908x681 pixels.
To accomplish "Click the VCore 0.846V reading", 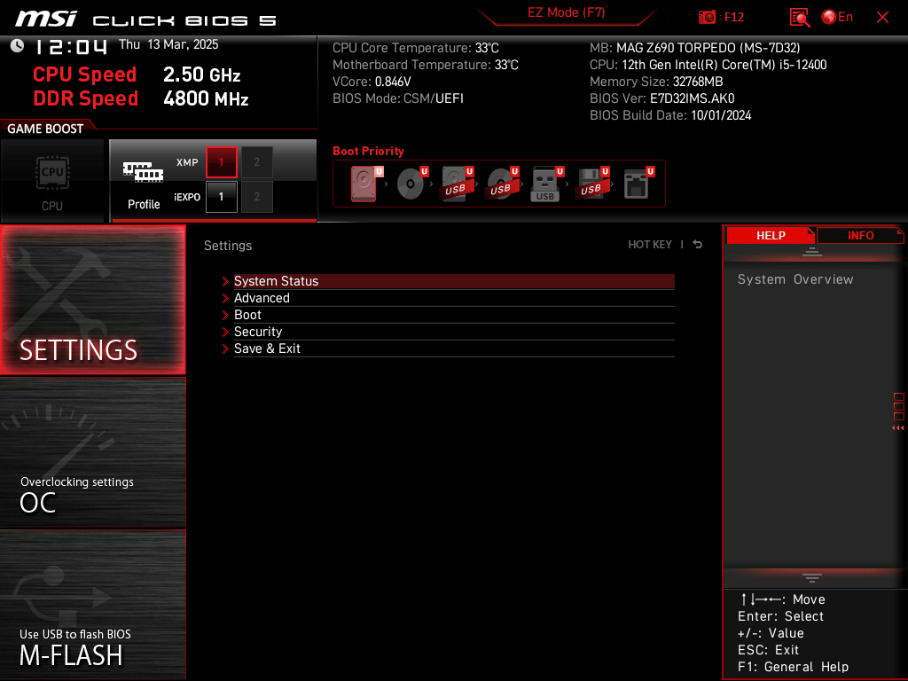I will [x=372, y=82].
